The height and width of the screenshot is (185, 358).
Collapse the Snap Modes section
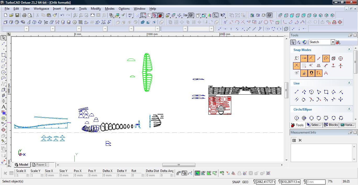tap(349, 49)
